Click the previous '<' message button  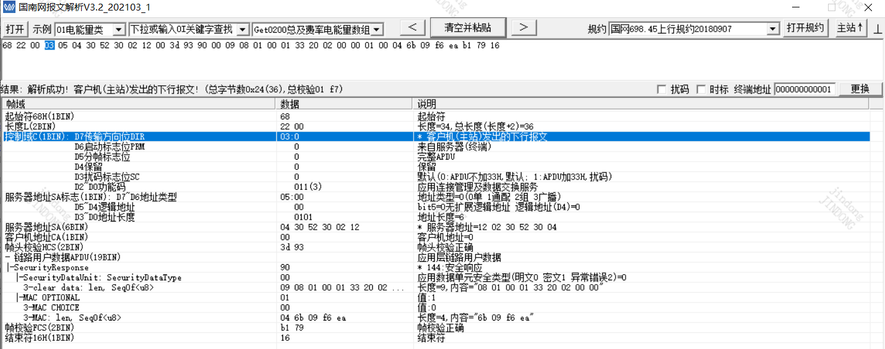[x=413, y=28]
